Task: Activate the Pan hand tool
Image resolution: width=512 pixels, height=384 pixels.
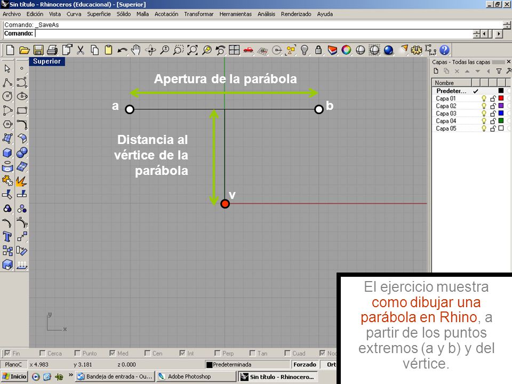Action: pyautogui.click(x=136, y=50)
